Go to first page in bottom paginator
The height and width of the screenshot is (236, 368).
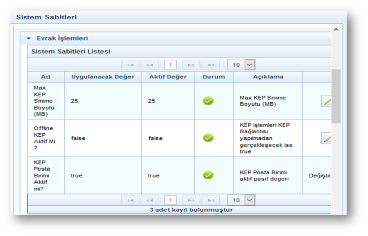[130, 200]
